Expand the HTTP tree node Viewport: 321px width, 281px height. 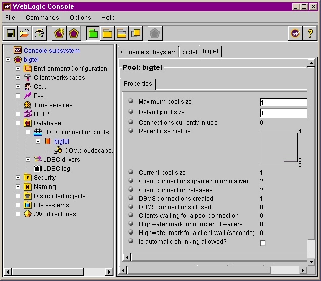18,114
